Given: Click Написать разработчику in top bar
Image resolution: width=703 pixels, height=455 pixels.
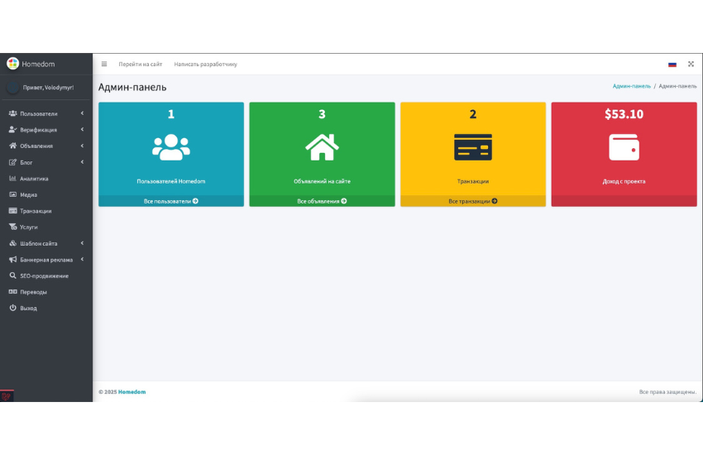Looking at the screenshot, I should (205, 64).
